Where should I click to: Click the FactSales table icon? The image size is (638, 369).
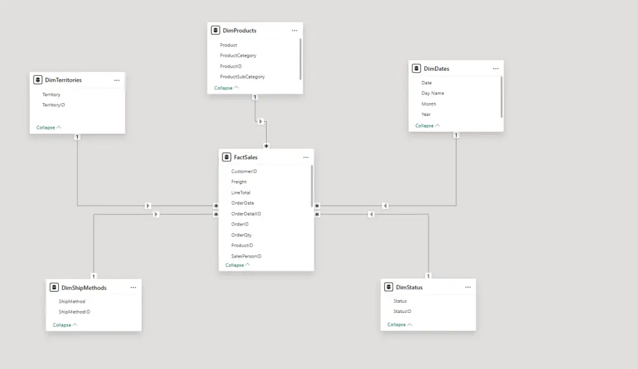tap(226, 157)
